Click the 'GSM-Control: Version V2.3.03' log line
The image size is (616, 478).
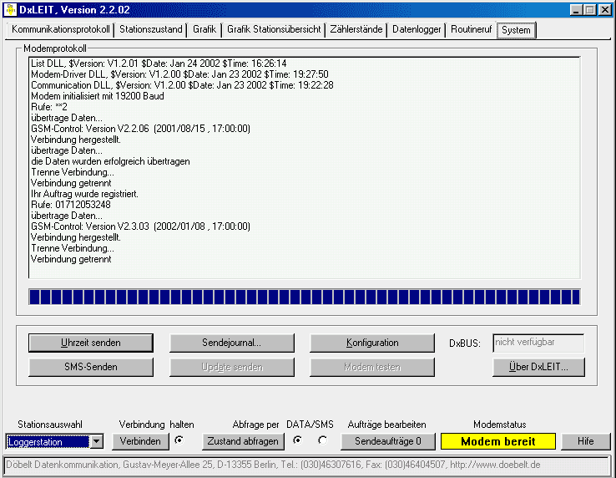pyautogui.click(x=140, y=226)
